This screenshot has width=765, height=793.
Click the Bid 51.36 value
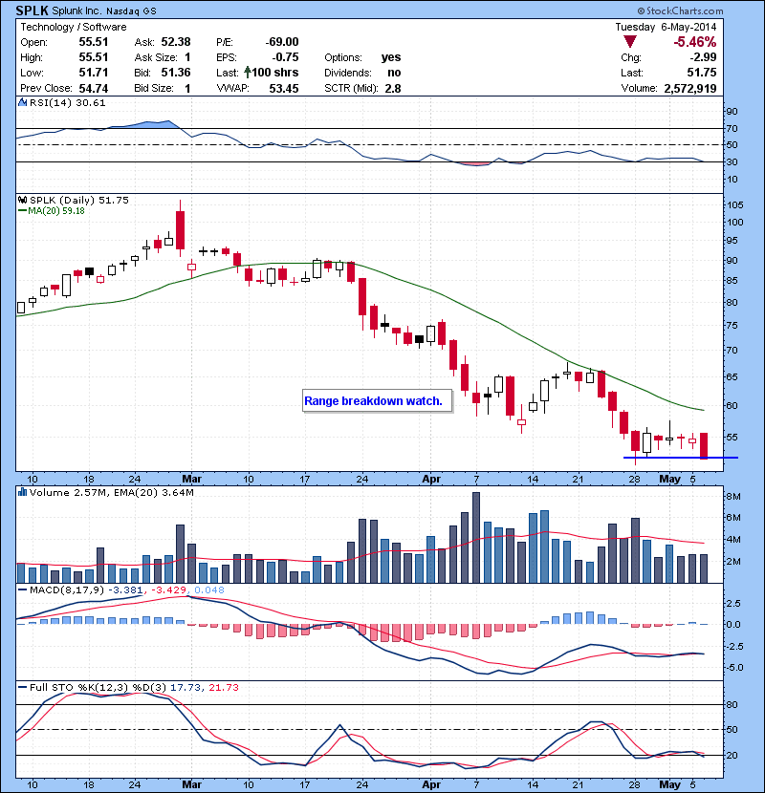176,73
